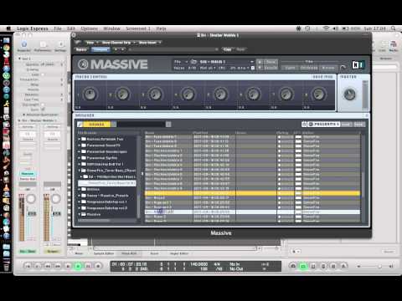Viewport: 402px width, 301px height.
Task: Switch Massive to the Attributes view
Action: tap(309, 68)
